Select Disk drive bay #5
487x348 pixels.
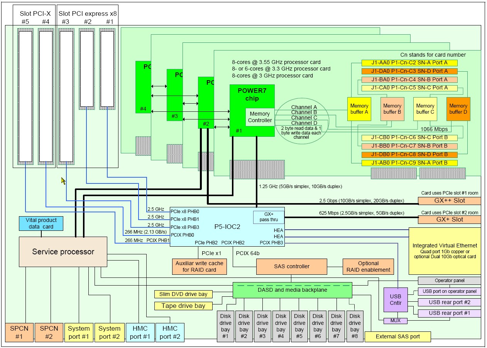[299, 326]
